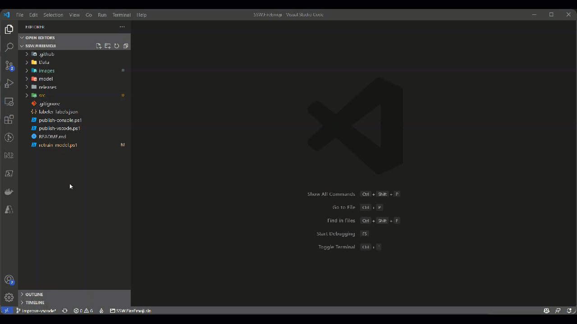The height and width of the screenshot is (324, 577).
Task: Open the Extensions view
Action: 9,120
